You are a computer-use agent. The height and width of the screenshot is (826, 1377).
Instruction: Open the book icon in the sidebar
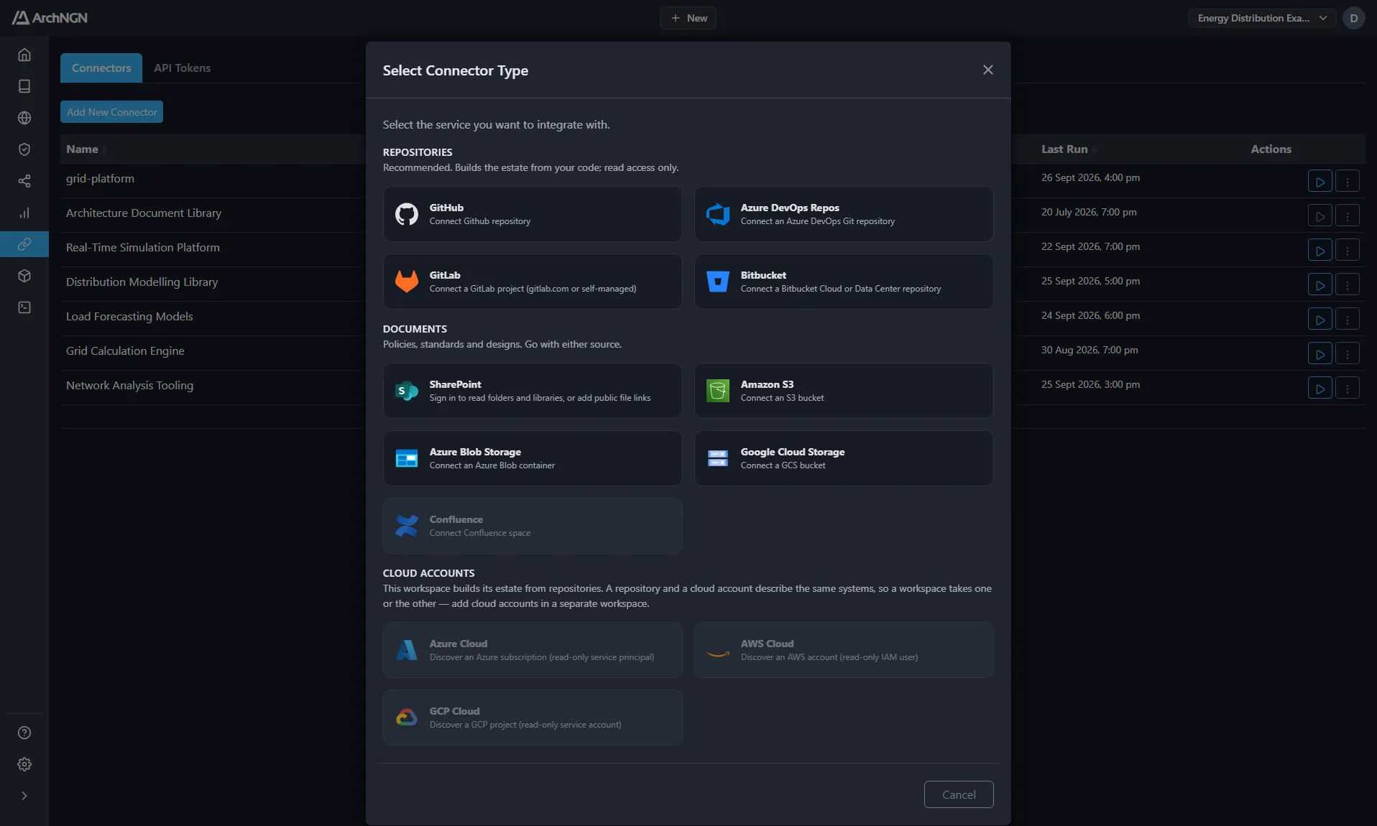click(x=24, y=86)
